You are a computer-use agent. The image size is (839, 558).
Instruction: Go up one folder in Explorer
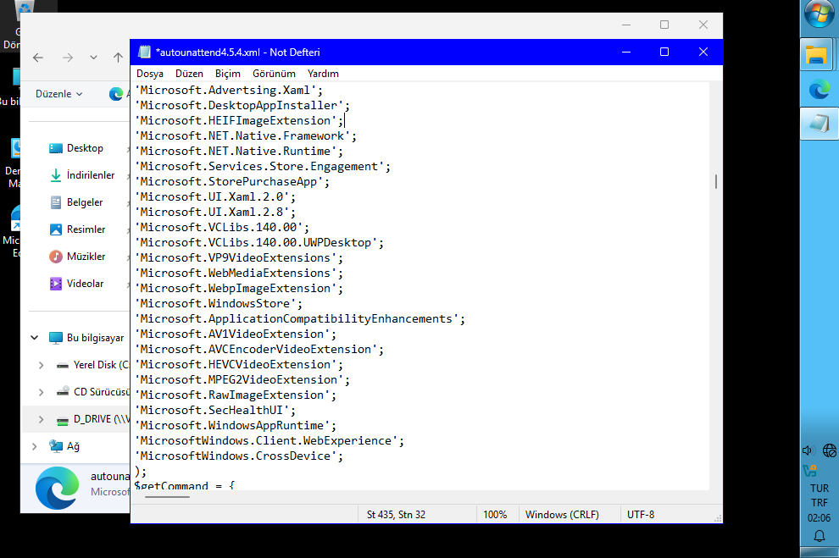coord(119,58)
